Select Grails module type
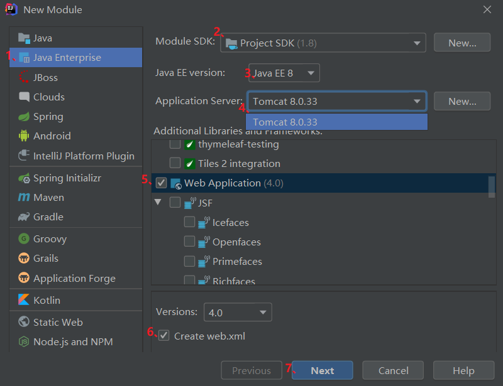This screenshot has height=386, width=503. click(75, 258)
